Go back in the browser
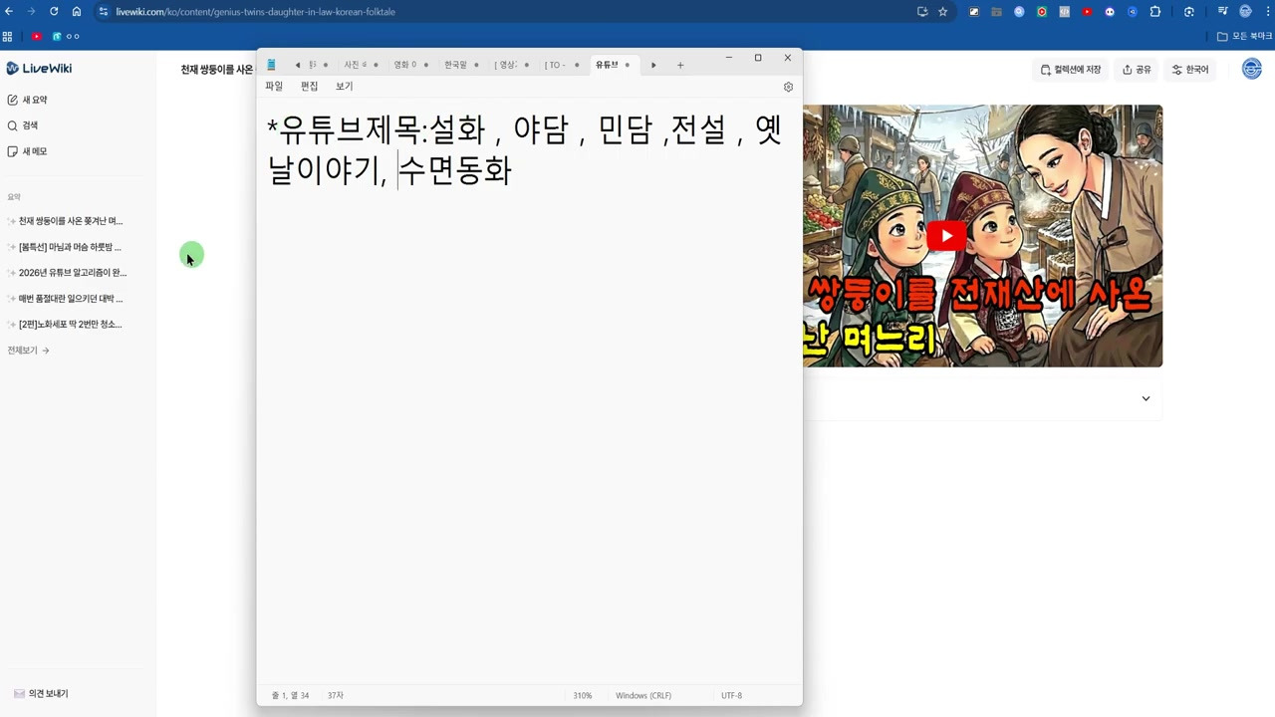The height and width of the screenshot is (717, 1275). (x=9, y=12)
